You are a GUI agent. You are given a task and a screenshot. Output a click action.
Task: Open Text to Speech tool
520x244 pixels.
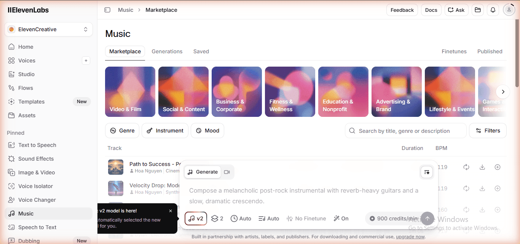point(48,145)
